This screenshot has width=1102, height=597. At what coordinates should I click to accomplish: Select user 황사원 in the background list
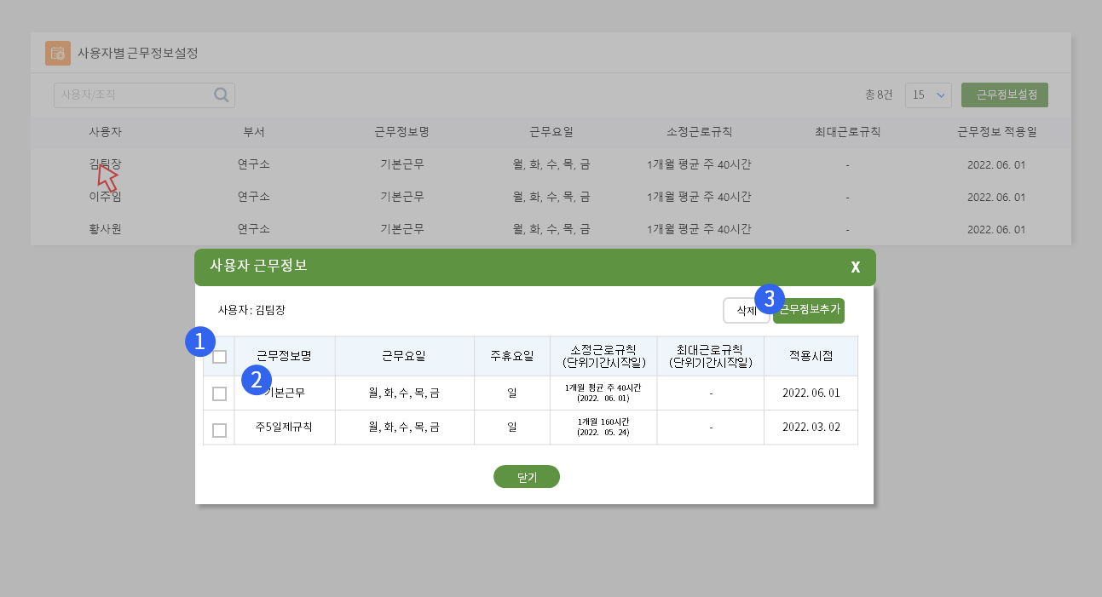(106, 229)
